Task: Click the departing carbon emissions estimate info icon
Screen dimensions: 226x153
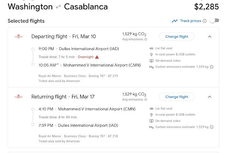Action: pyautogui.click(x=212, y=67)
